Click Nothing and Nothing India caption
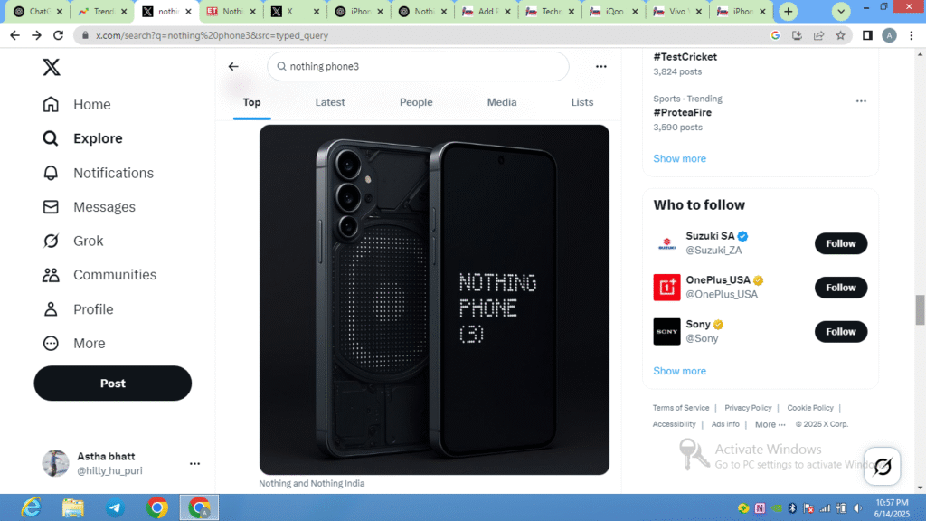Screen dimensions: 926x521 pos(312,483)
